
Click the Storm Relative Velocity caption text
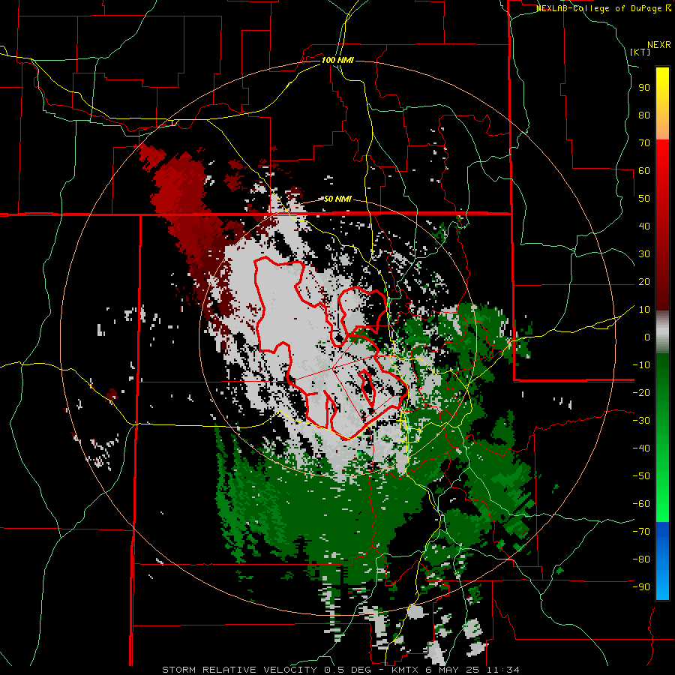[x=340, y=670]
